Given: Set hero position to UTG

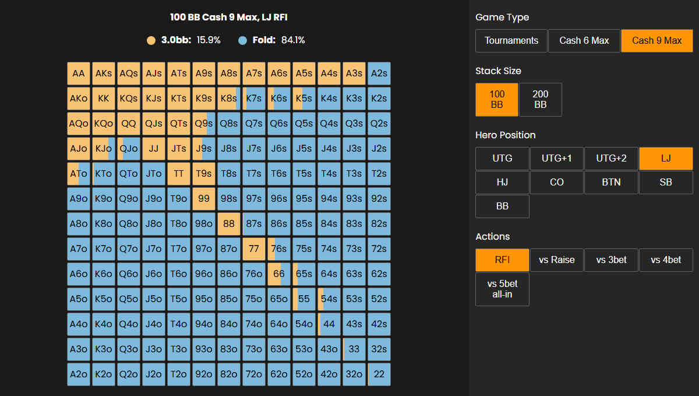Looking at the screenshot, I should click(x=502, y=159).
